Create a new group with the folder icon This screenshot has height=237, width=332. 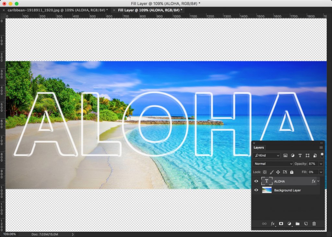point(298,224)
